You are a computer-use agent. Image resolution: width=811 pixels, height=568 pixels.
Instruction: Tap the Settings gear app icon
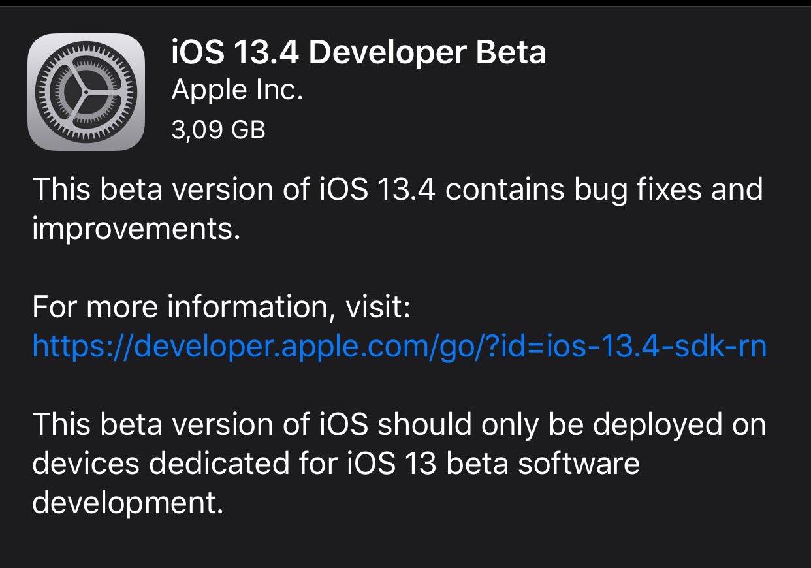[86, 91]
